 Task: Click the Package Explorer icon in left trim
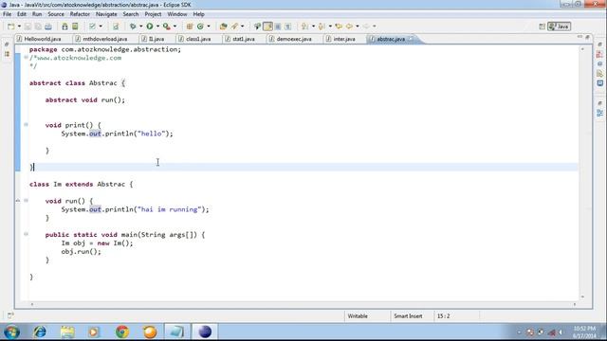pyautogui.click(x=7, y=54)
